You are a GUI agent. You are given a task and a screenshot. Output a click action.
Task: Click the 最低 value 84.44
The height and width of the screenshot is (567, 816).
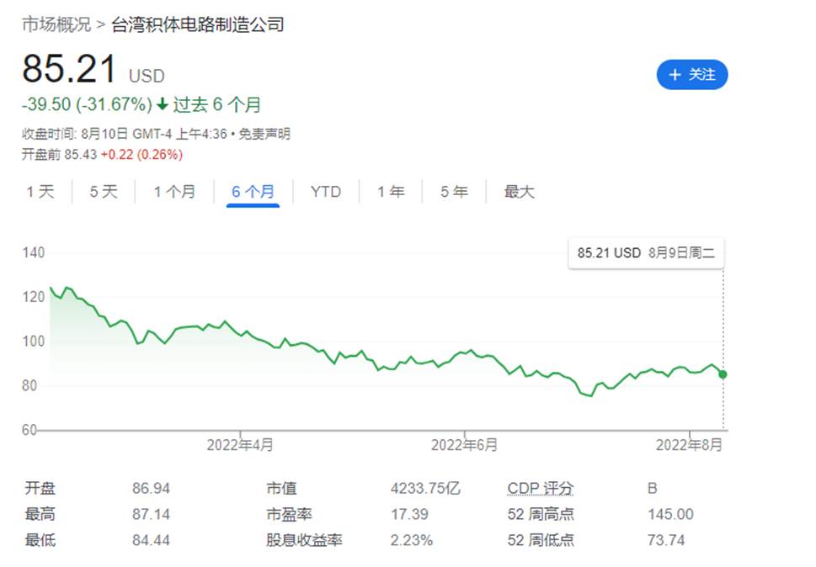tap(151, 540)
